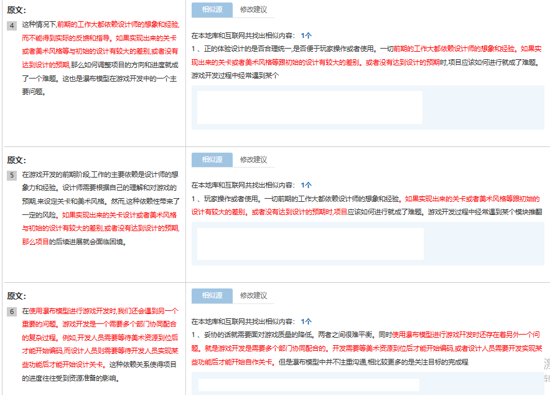
Task: Click the 1个 count in paragraph 6 results
Action: 306,321
